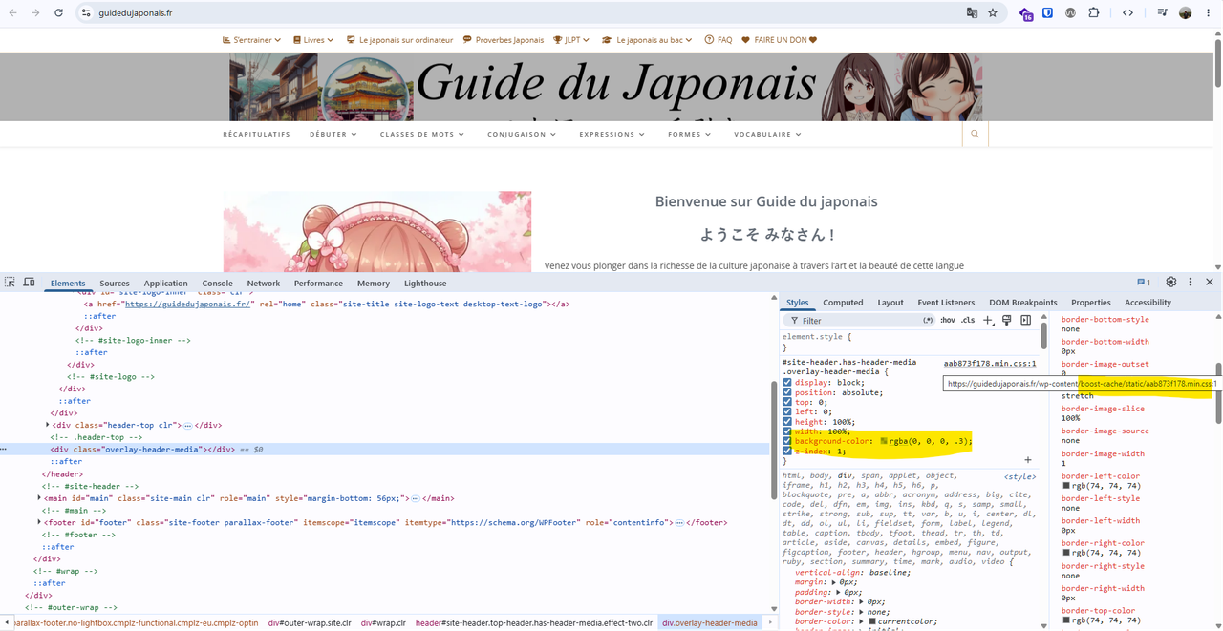Image resolution: width=1223 pixels, height=631 pixels.
Task: Open the Lighthouse panel tab
Action: pos(425,284)
